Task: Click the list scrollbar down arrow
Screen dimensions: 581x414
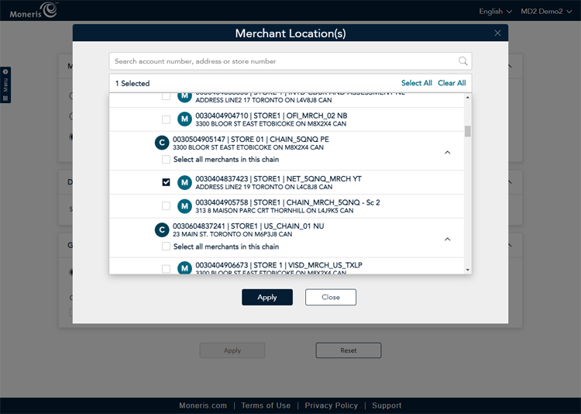Action: (468, 270)
